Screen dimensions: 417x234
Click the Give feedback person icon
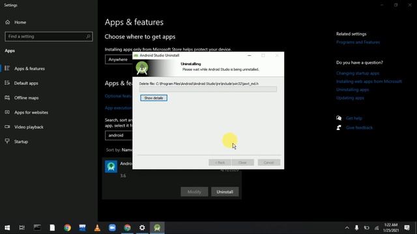coord(339,127)
